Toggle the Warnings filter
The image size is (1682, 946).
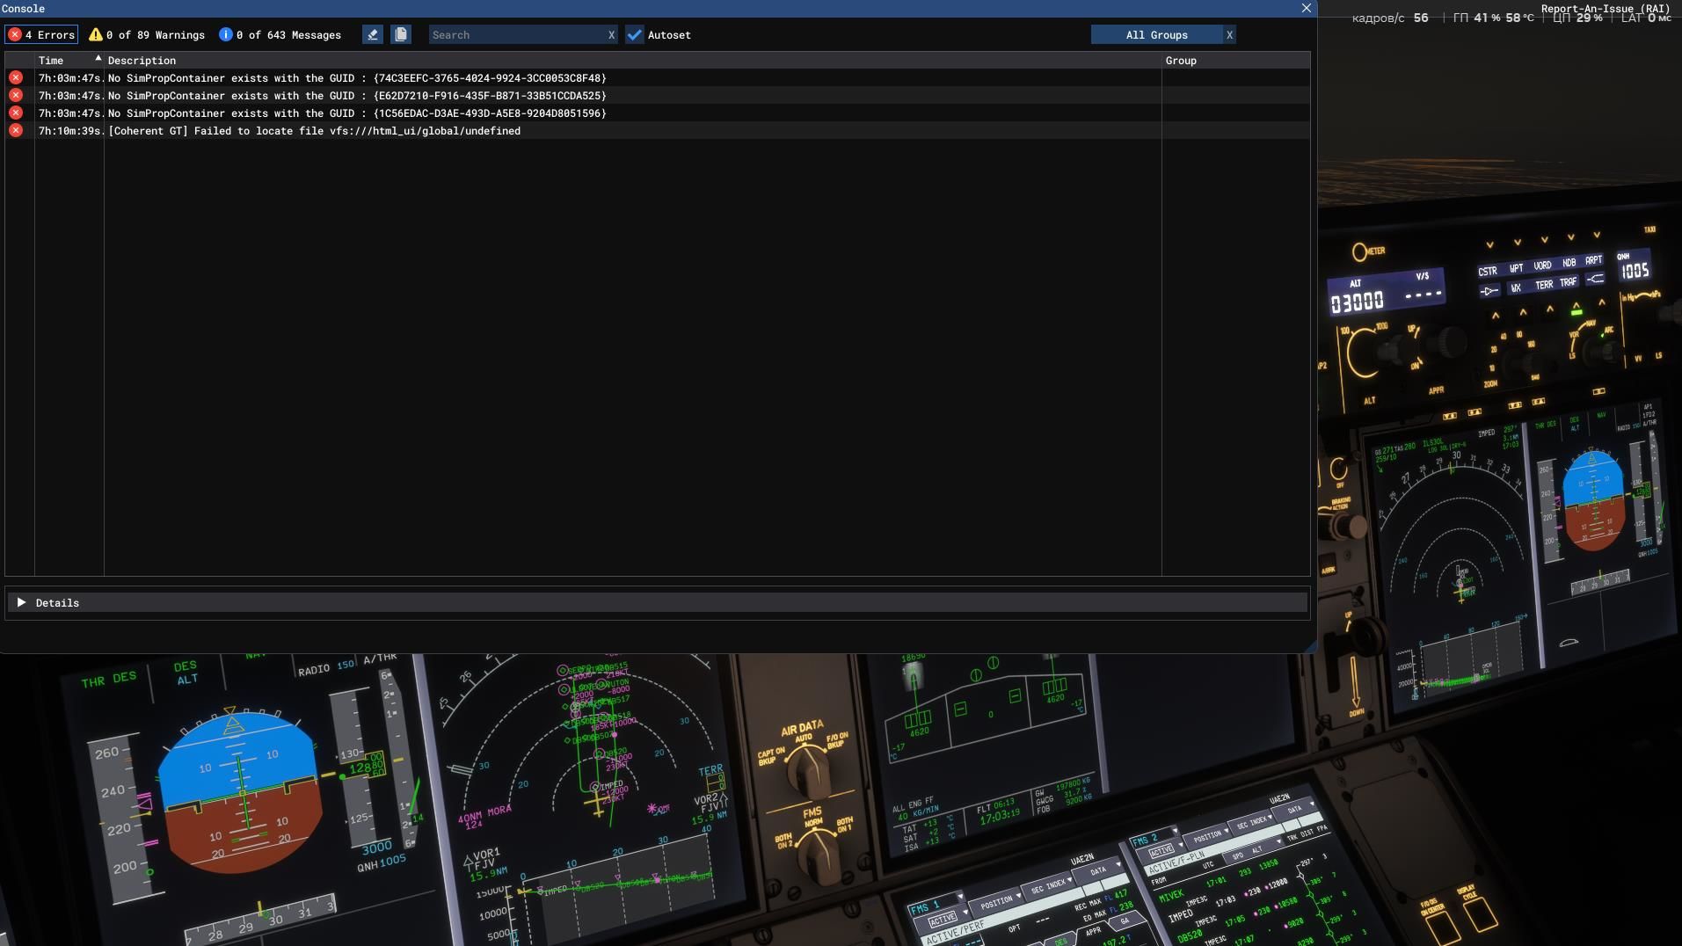(x=146, y=35)
